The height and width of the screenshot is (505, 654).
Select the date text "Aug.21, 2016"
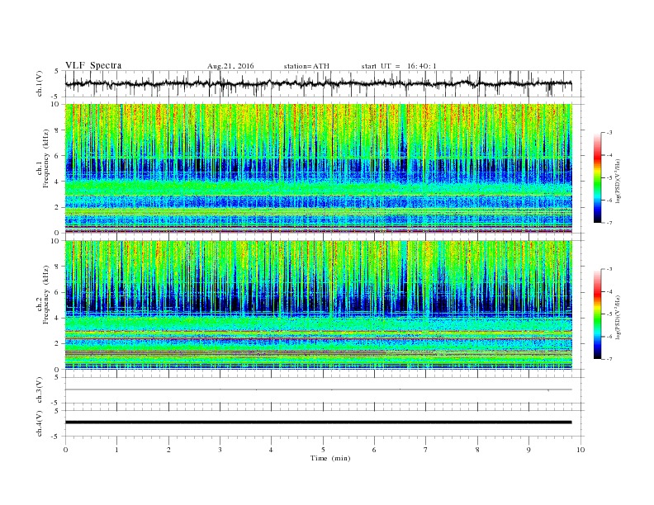(230, 66)
